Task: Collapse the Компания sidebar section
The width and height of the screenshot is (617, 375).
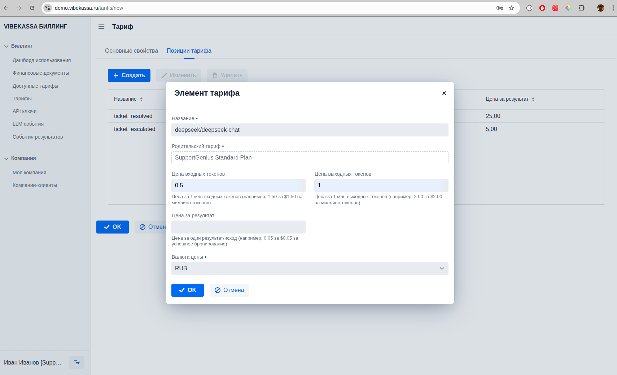Action: (x=6, y=158)
